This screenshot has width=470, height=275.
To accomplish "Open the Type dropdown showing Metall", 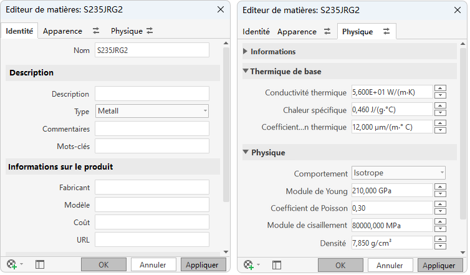I will [x=152, y=111].
